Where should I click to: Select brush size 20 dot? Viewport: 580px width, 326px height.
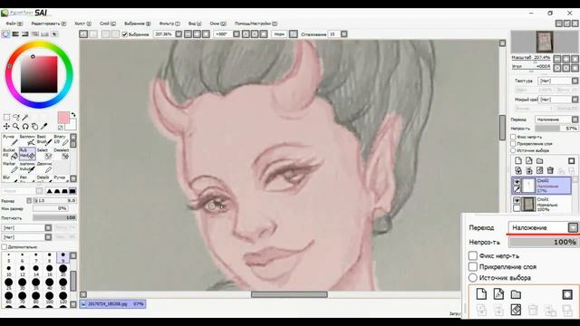click(63, 270)
